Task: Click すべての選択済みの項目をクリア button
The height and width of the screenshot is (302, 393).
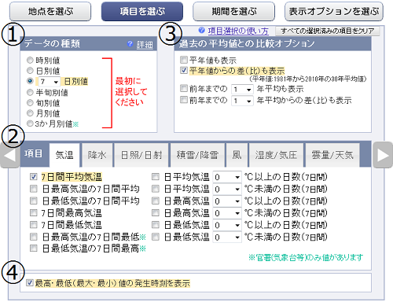Action: coord(328,31)
